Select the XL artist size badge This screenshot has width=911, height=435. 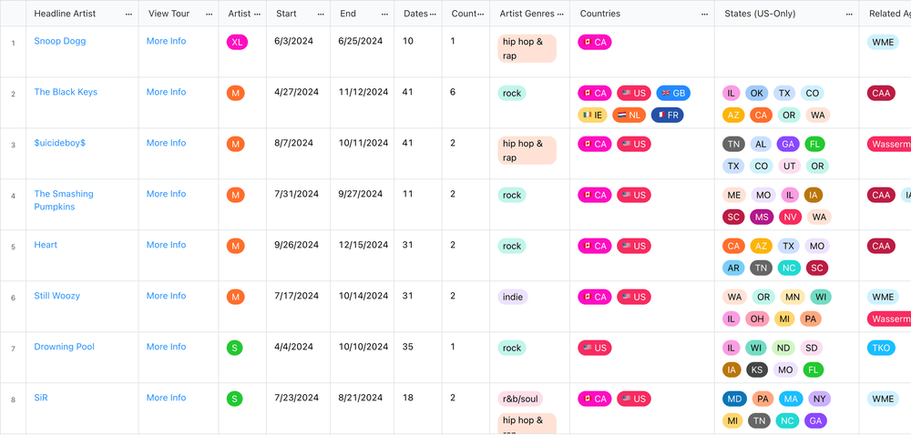[x=237, y=43]
